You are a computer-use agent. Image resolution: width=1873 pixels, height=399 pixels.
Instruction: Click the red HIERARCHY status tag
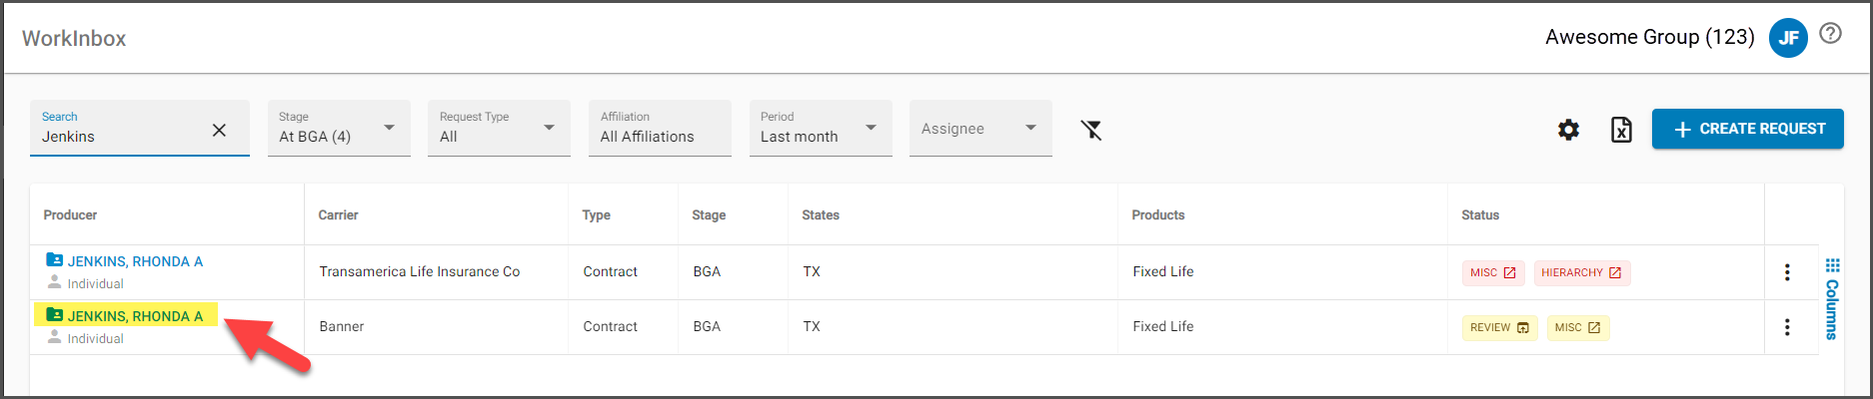click(1582, 272)
